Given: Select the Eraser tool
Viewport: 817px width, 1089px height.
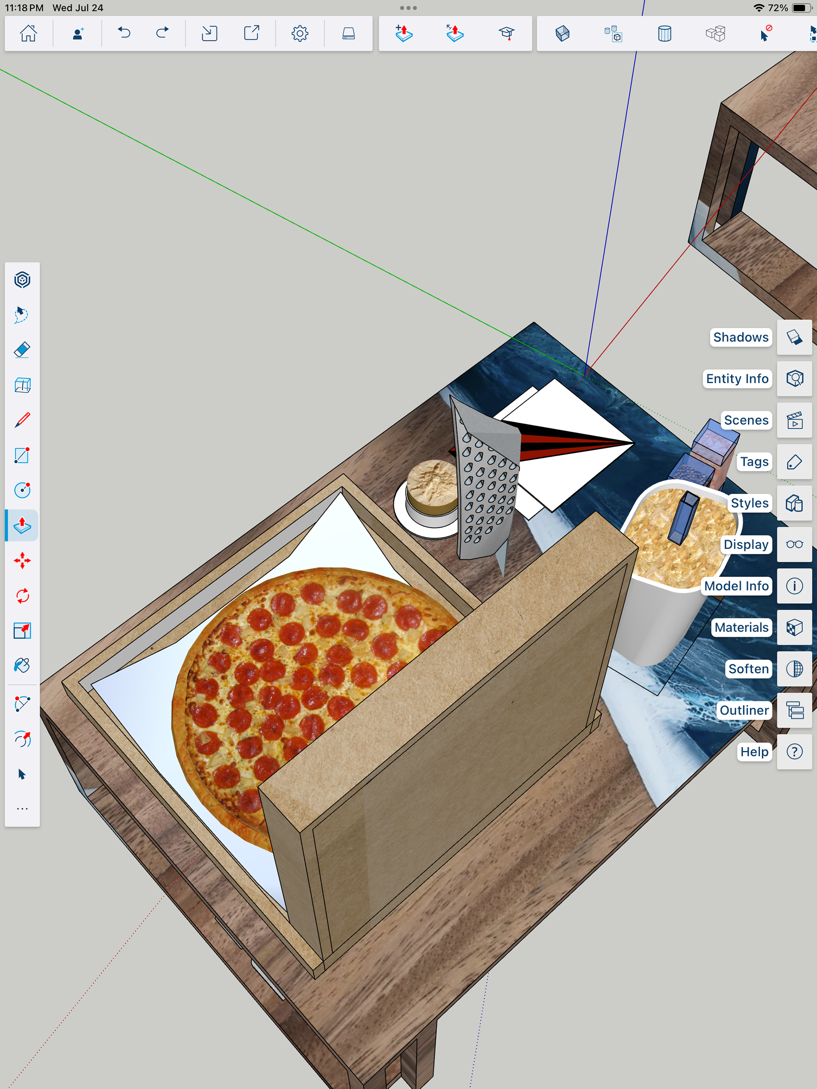Looking at the screenshot, I should pos(22,350).
